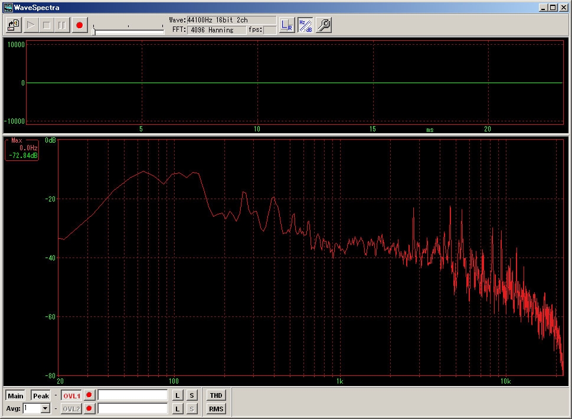Record overlay 2 with its red dot button
572x419 pixels.
click(x=89, y=408)
